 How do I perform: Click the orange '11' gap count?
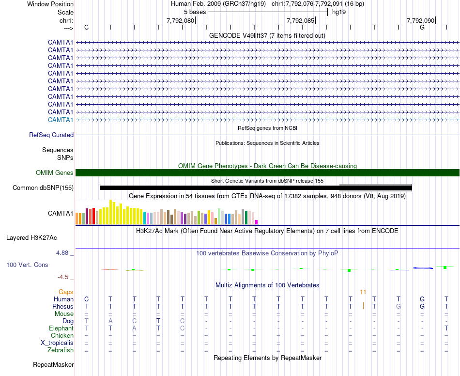(363, 292)
